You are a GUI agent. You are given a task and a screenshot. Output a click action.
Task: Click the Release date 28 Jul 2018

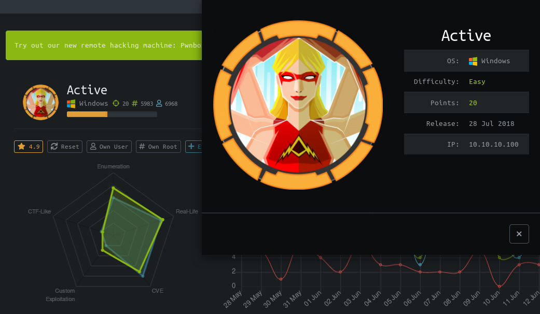click(491, 124)
